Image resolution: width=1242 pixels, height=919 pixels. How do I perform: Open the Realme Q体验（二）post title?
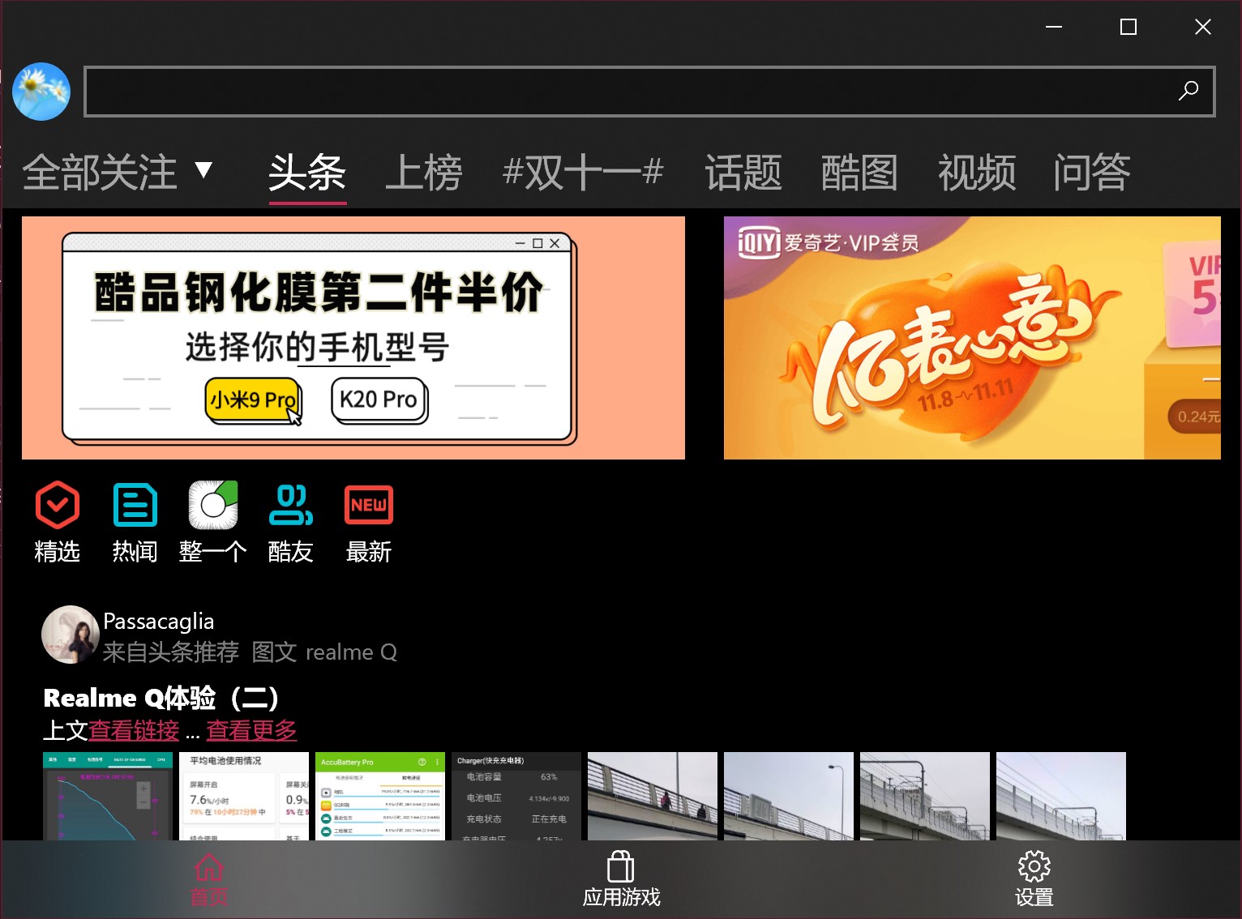[x=161, y=698]
